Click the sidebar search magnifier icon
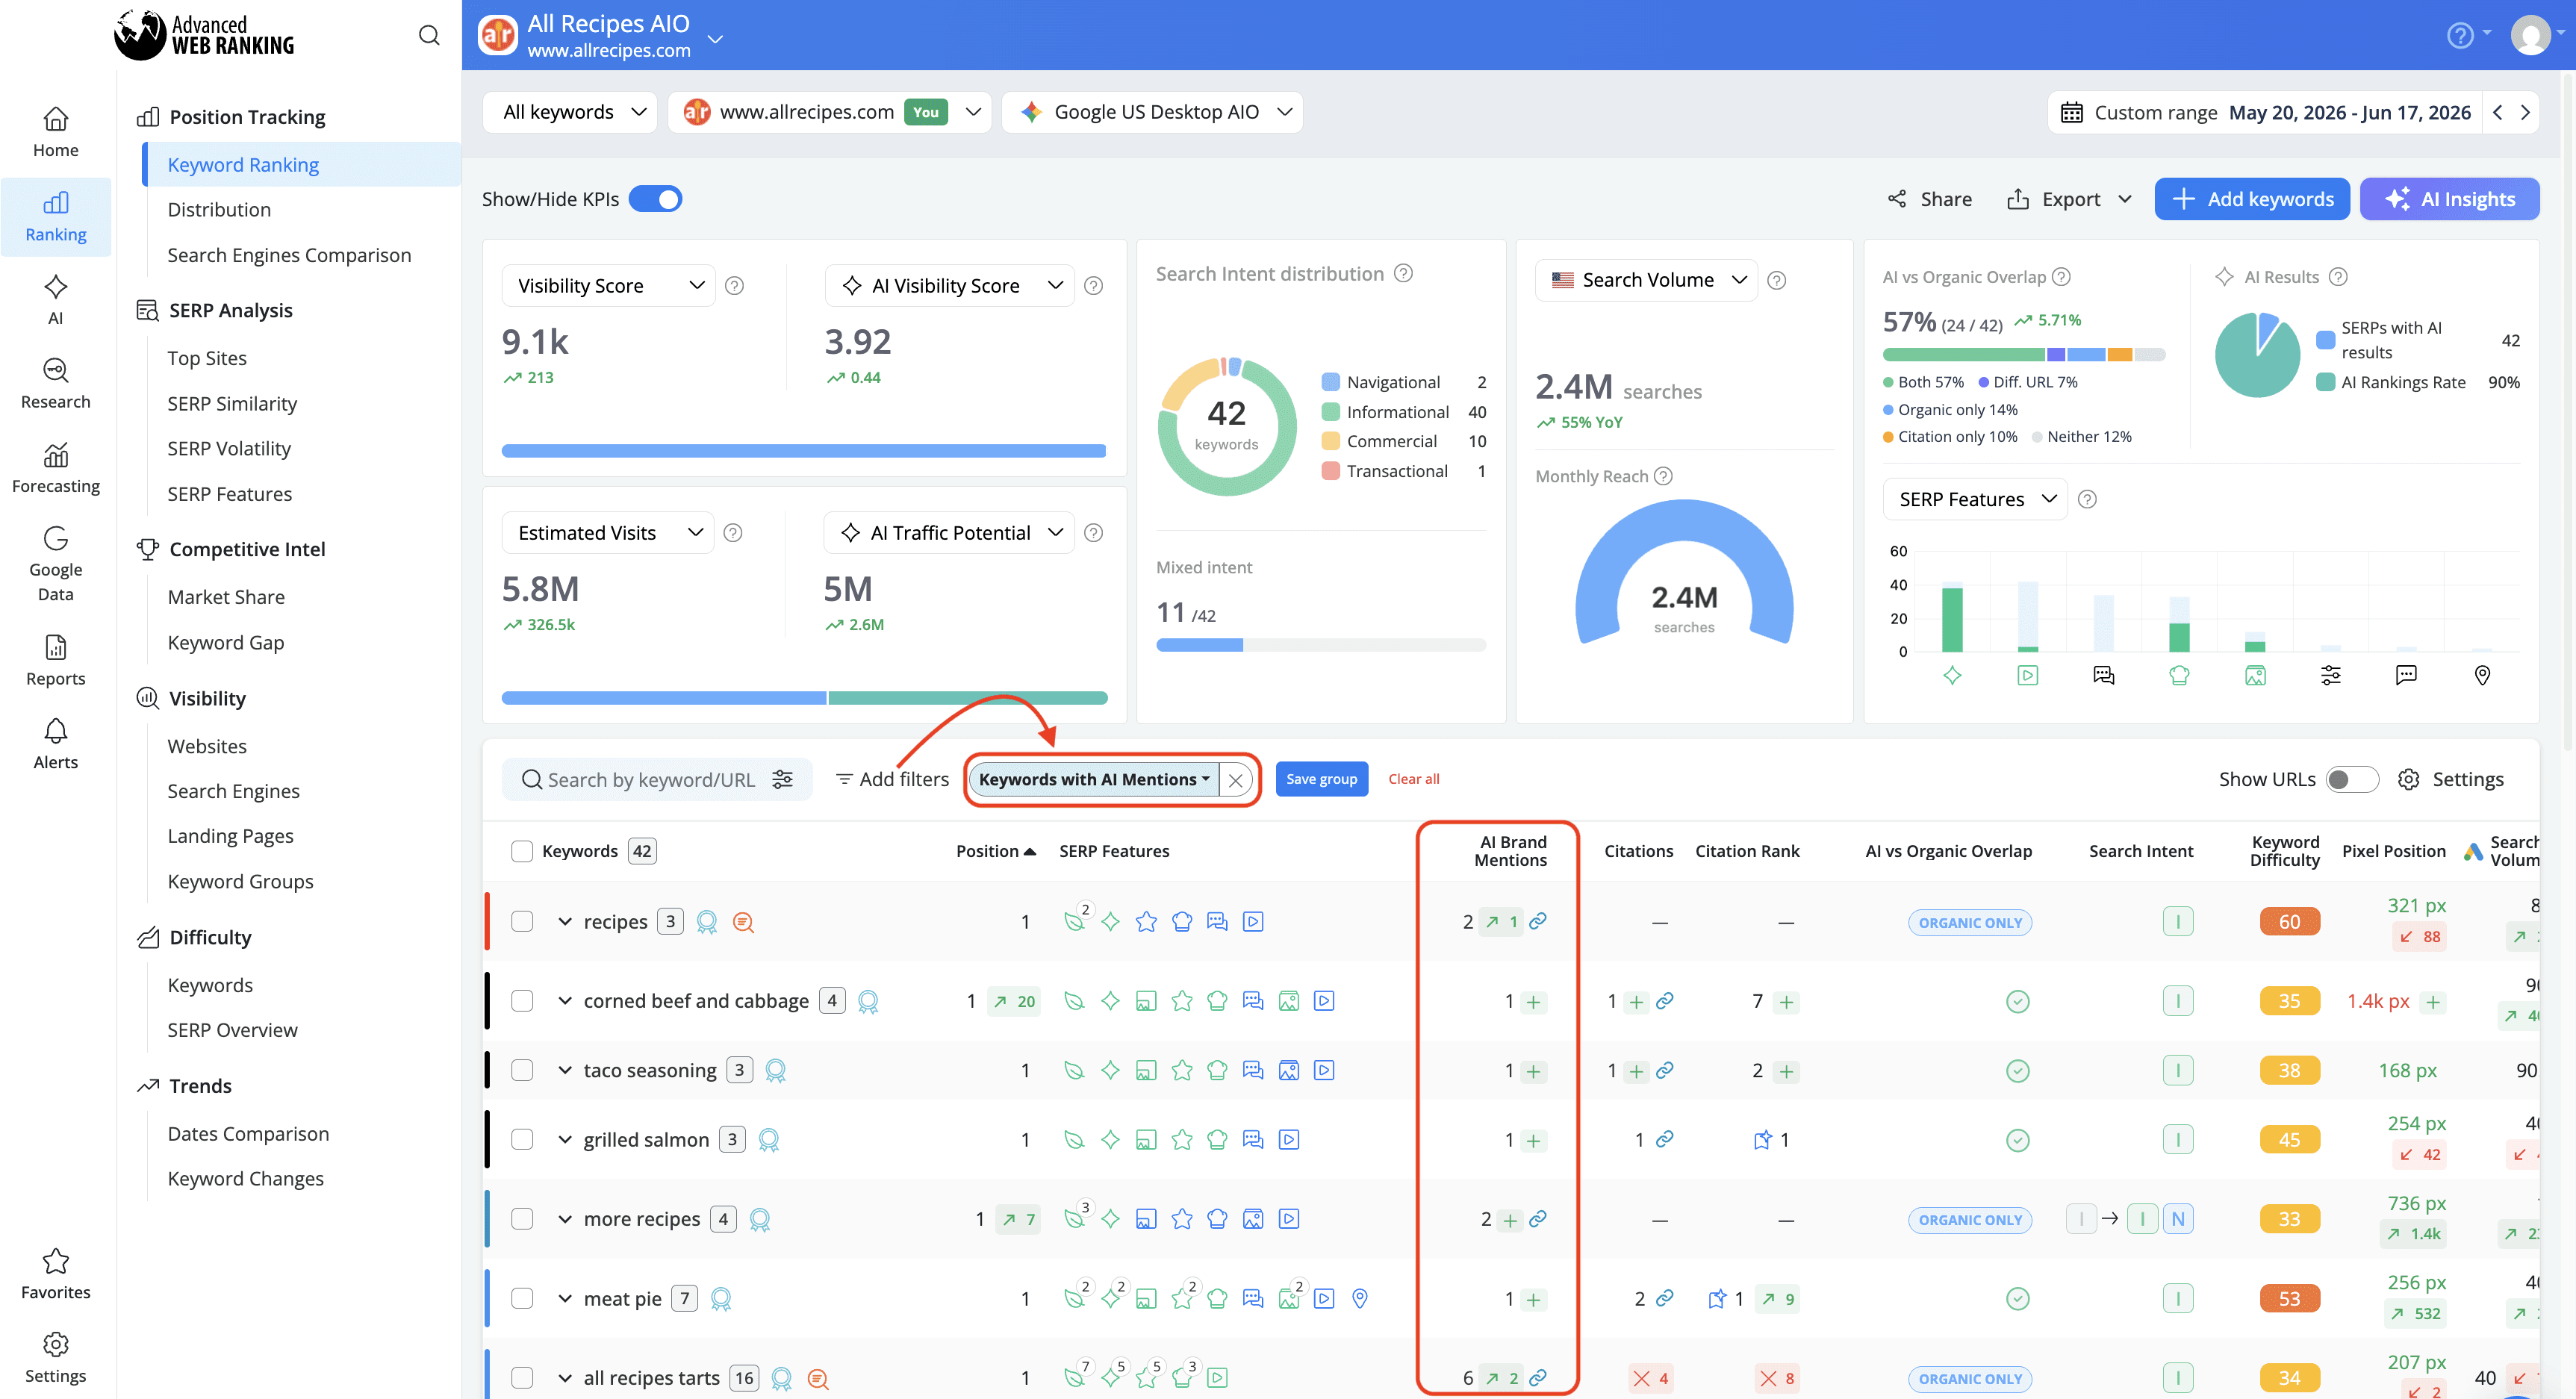The height and width of the screenshot is (1399, 2576). 429,35
